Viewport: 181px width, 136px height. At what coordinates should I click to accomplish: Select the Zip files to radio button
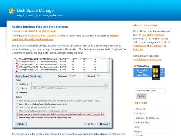pyautogui.click(x=17, y=88)
